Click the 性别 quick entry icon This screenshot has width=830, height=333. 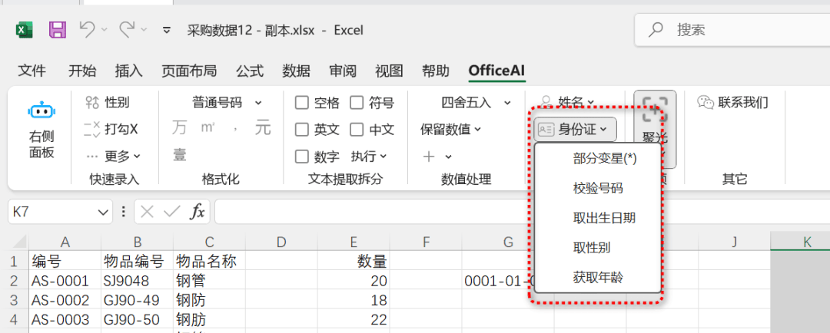click(92, 102)
